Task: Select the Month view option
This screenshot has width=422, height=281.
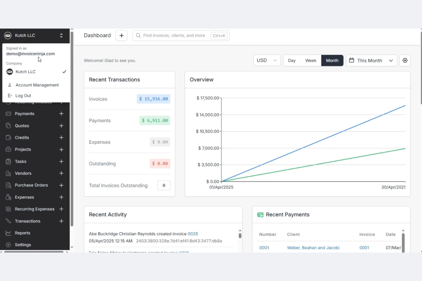Action: point(332,60)
